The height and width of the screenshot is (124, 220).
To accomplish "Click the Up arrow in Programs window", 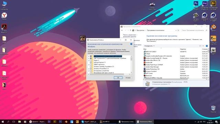I will point(131,30).
